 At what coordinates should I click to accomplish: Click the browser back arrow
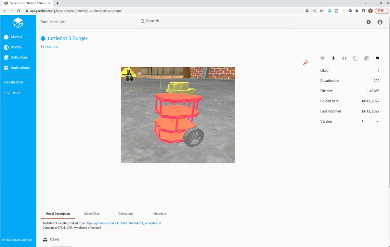(x=5, y=11)
